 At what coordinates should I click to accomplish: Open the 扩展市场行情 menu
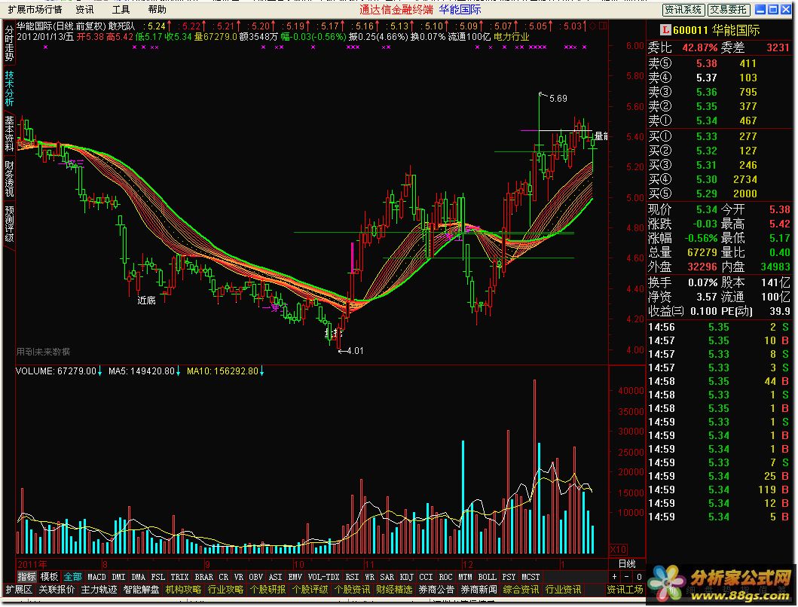(35, 10)
